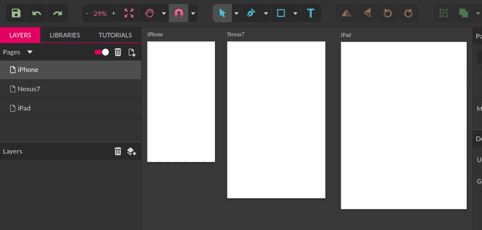Screen dimensions: 482x230
Task: Open the snapping options dropdown
Action: point(193,13)
